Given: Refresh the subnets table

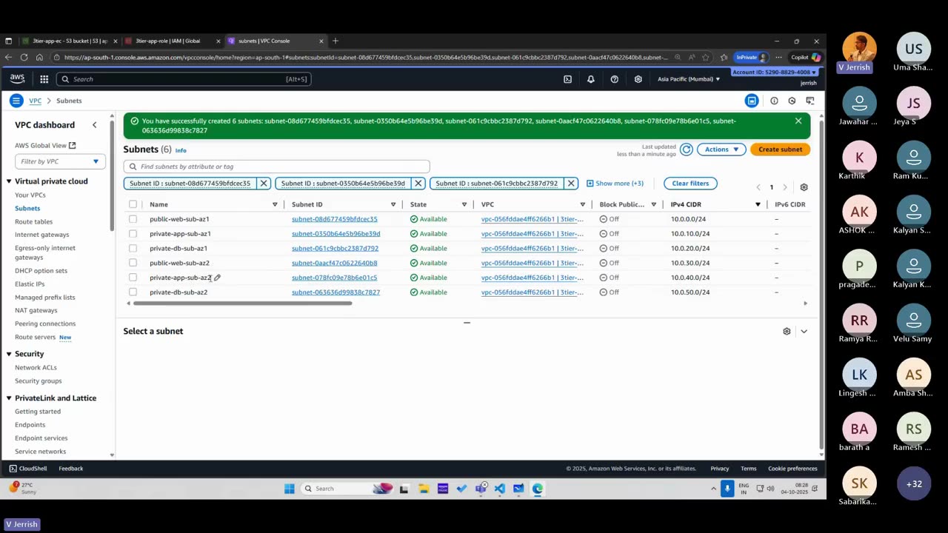Looking at the screenshot, I should 686,150.
